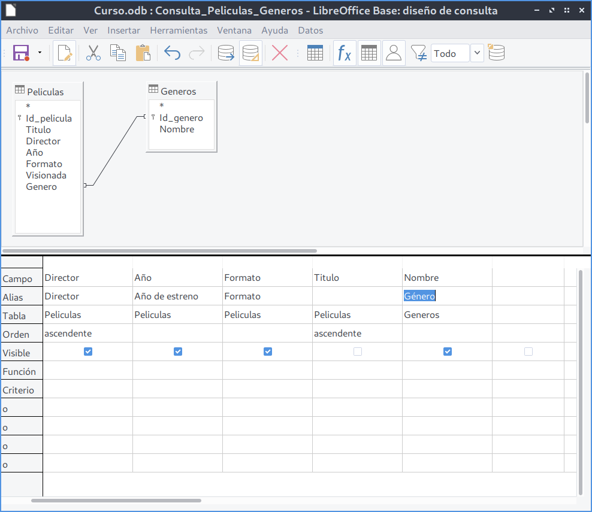592x512 pixels.
Task: Expand the Todo limit dropdown
Action: point(477,53)
